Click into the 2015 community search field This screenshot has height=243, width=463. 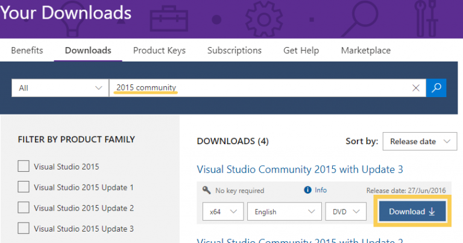[259, 88]
